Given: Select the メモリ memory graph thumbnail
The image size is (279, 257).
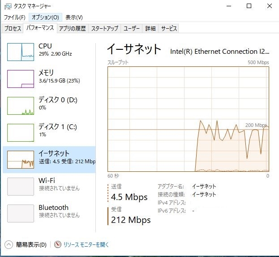Looking at the screenshot, I should point(21,78).
